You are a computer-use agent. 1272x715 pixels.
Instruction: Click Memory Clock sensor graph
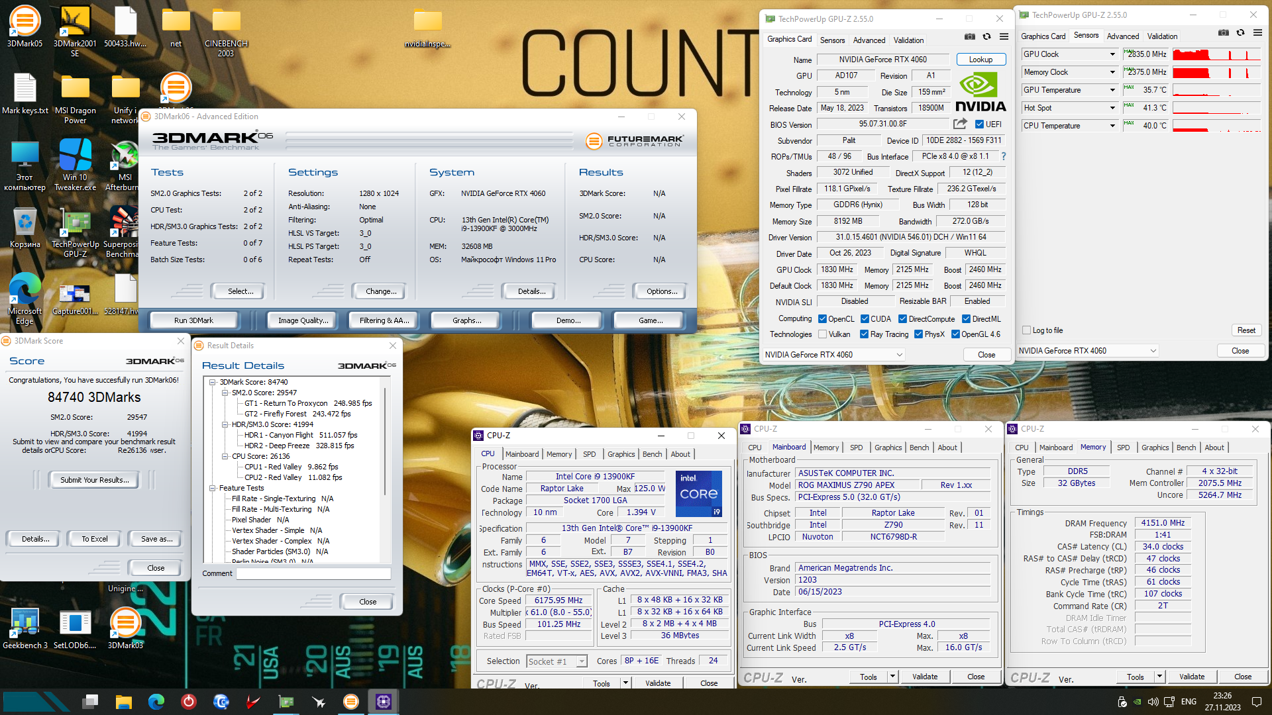pos(1216,72)
